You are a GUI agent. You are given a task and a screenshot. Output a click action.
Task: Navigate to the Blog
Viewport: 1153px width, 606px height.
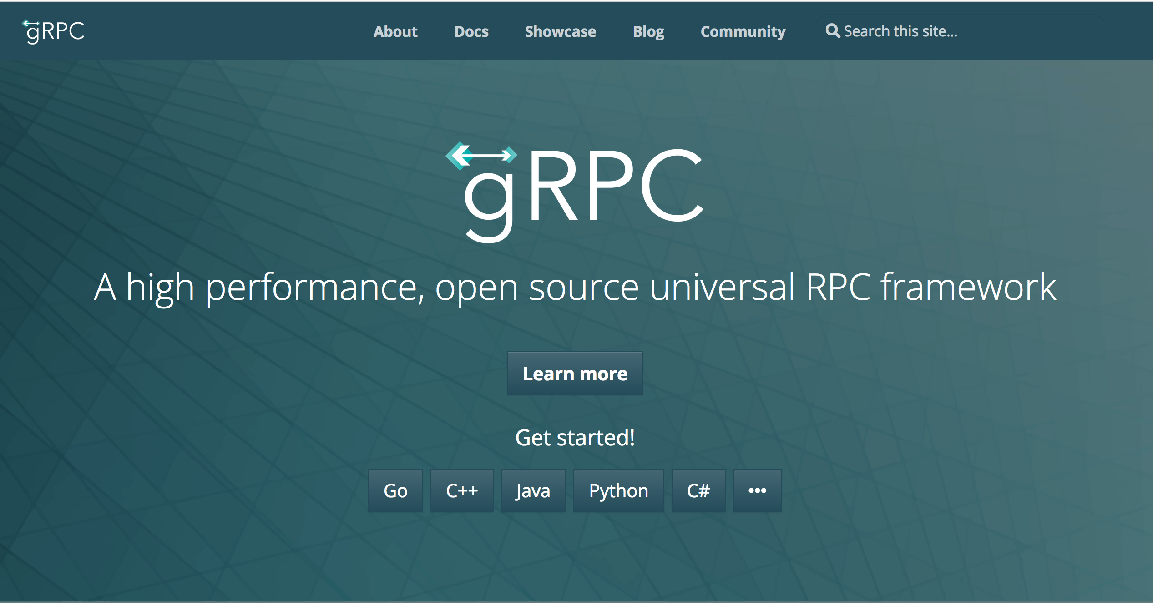tap(648, 31)
